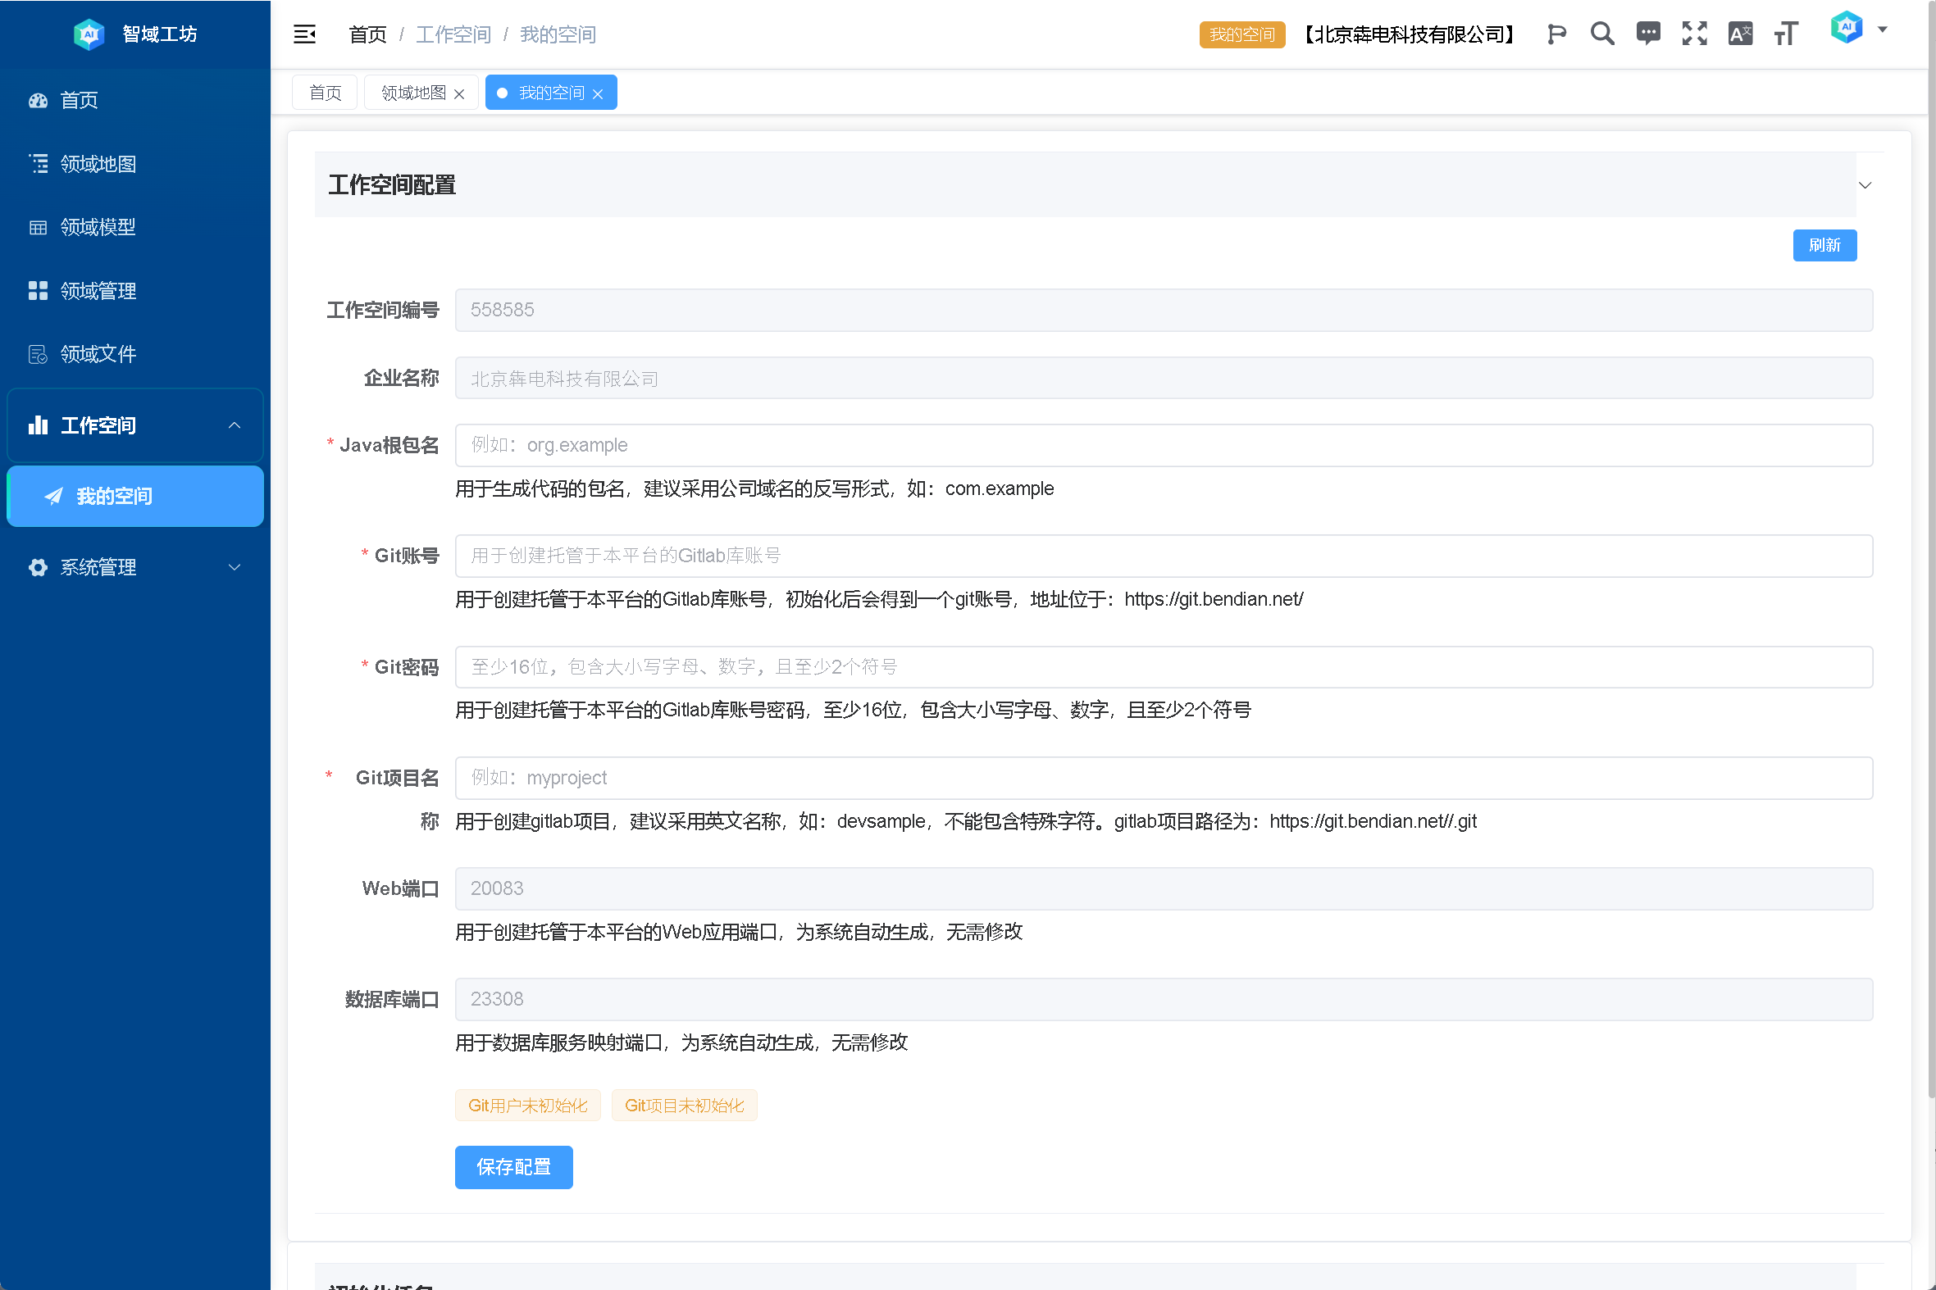Collapse the 工作空间 sidebar menu
1936x1290 pixels.
click(x=135, y=425)
